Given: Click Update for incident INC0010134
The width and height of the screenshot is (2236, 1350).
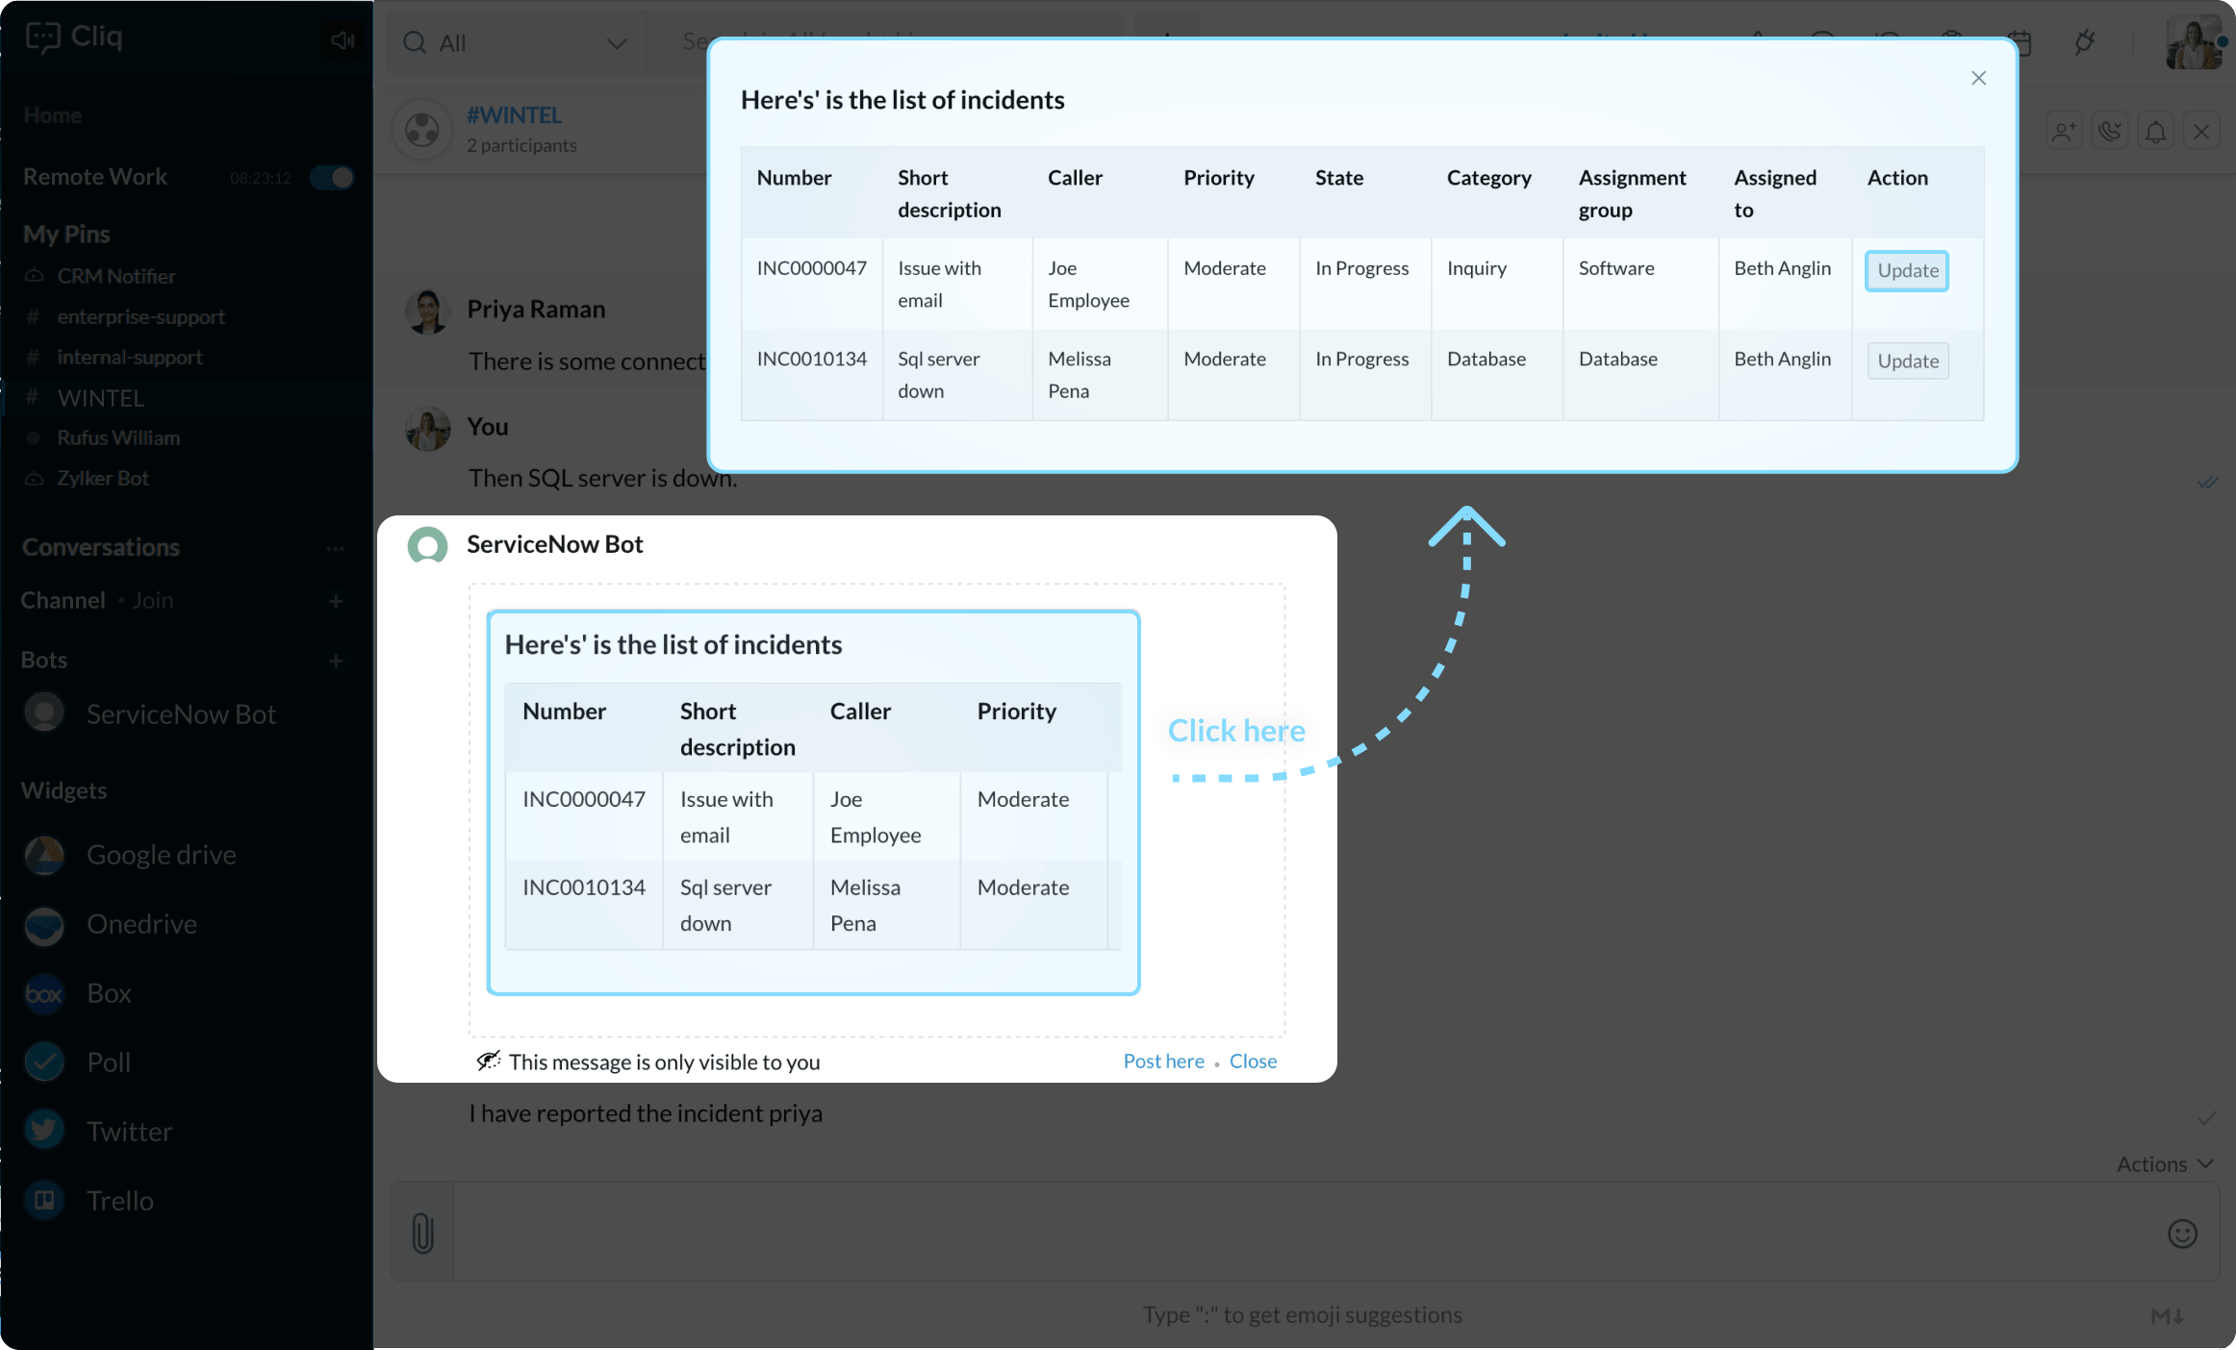Looking at the screenshot, I should coord(1908,361).
